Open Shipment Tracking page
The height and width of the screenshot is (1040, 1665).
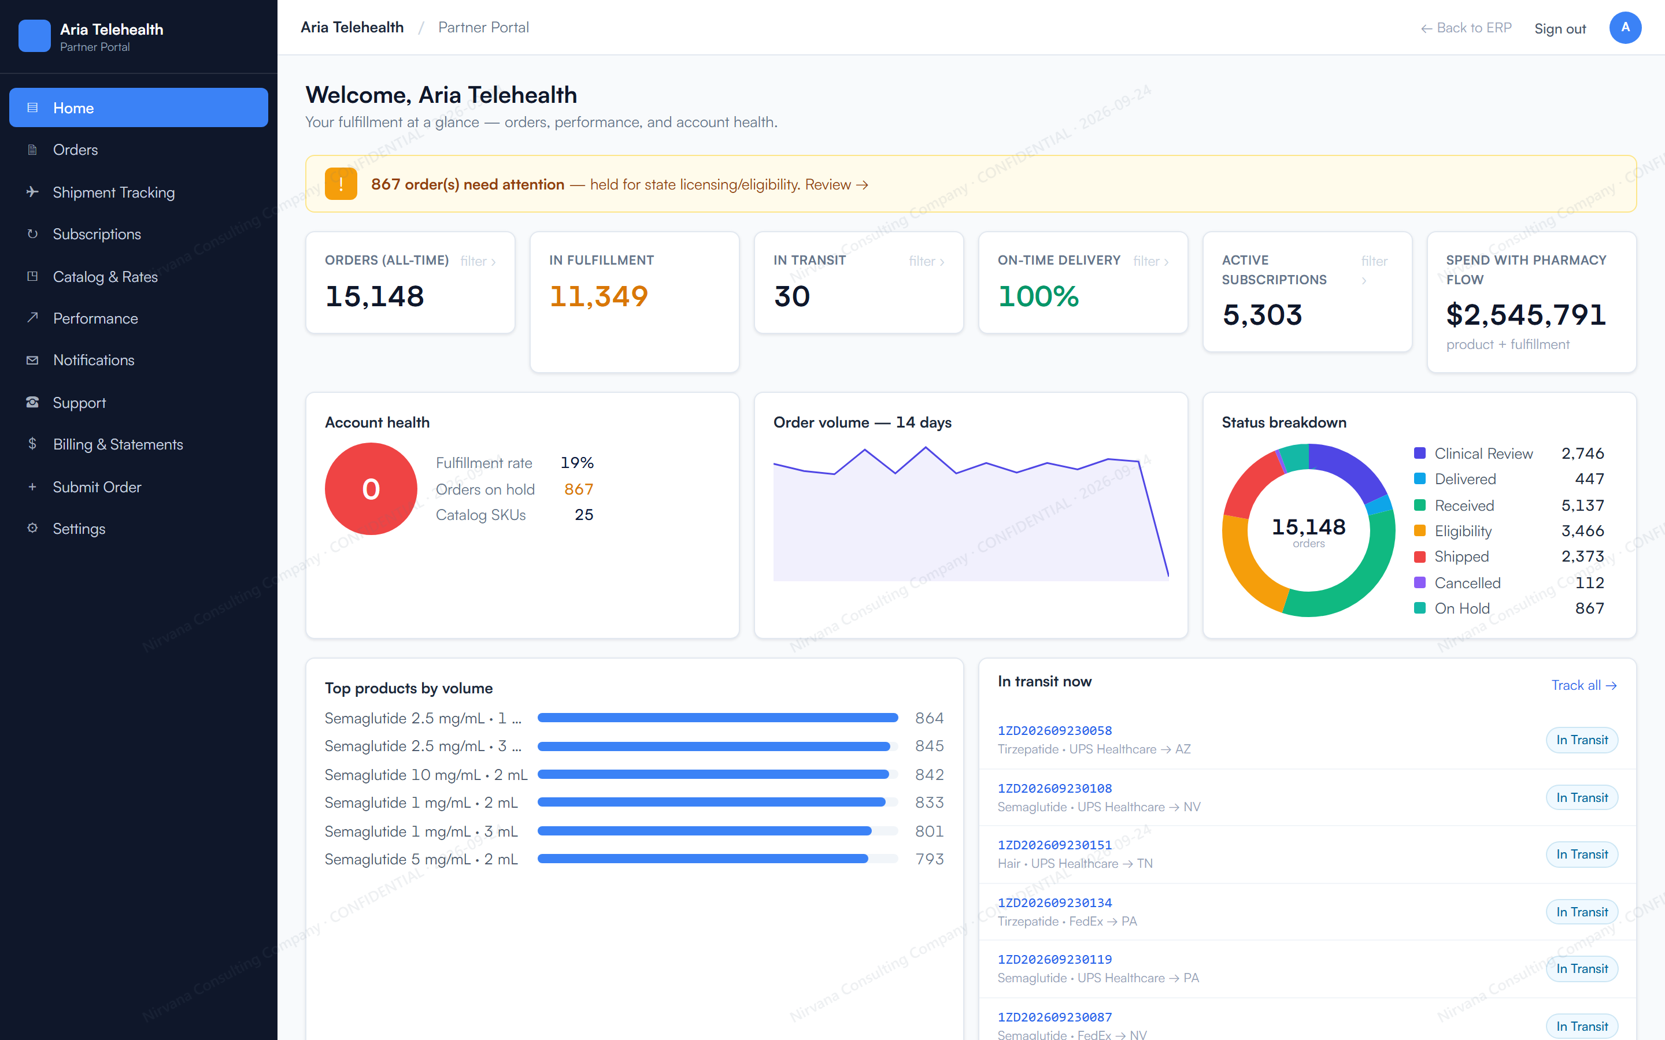coord(138,192)
